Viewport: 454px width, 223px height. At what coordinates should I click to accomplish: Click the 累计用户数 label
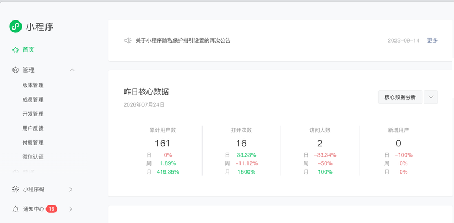pyautogui.click(x=163, y=131)
